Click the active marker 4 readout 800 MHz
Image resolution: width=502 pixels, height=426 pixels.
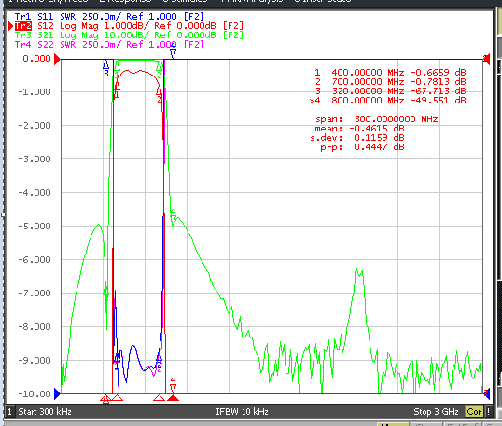387,101
